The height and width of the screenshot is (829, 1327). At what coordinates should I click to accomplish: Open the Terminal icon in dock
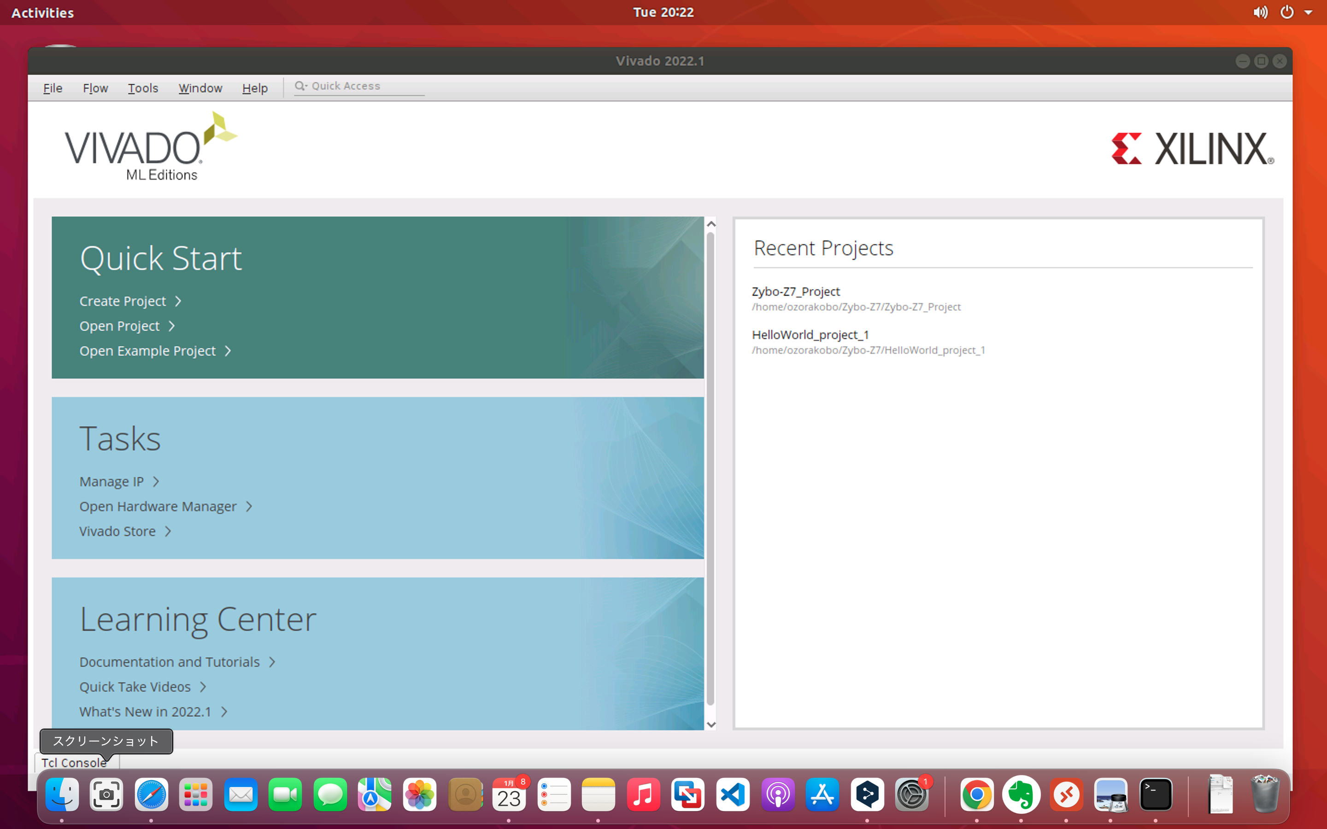pos(1156,794)
